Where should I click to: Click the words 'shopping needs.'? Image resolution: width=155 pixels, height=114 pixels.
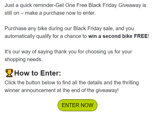click(24, 59)
